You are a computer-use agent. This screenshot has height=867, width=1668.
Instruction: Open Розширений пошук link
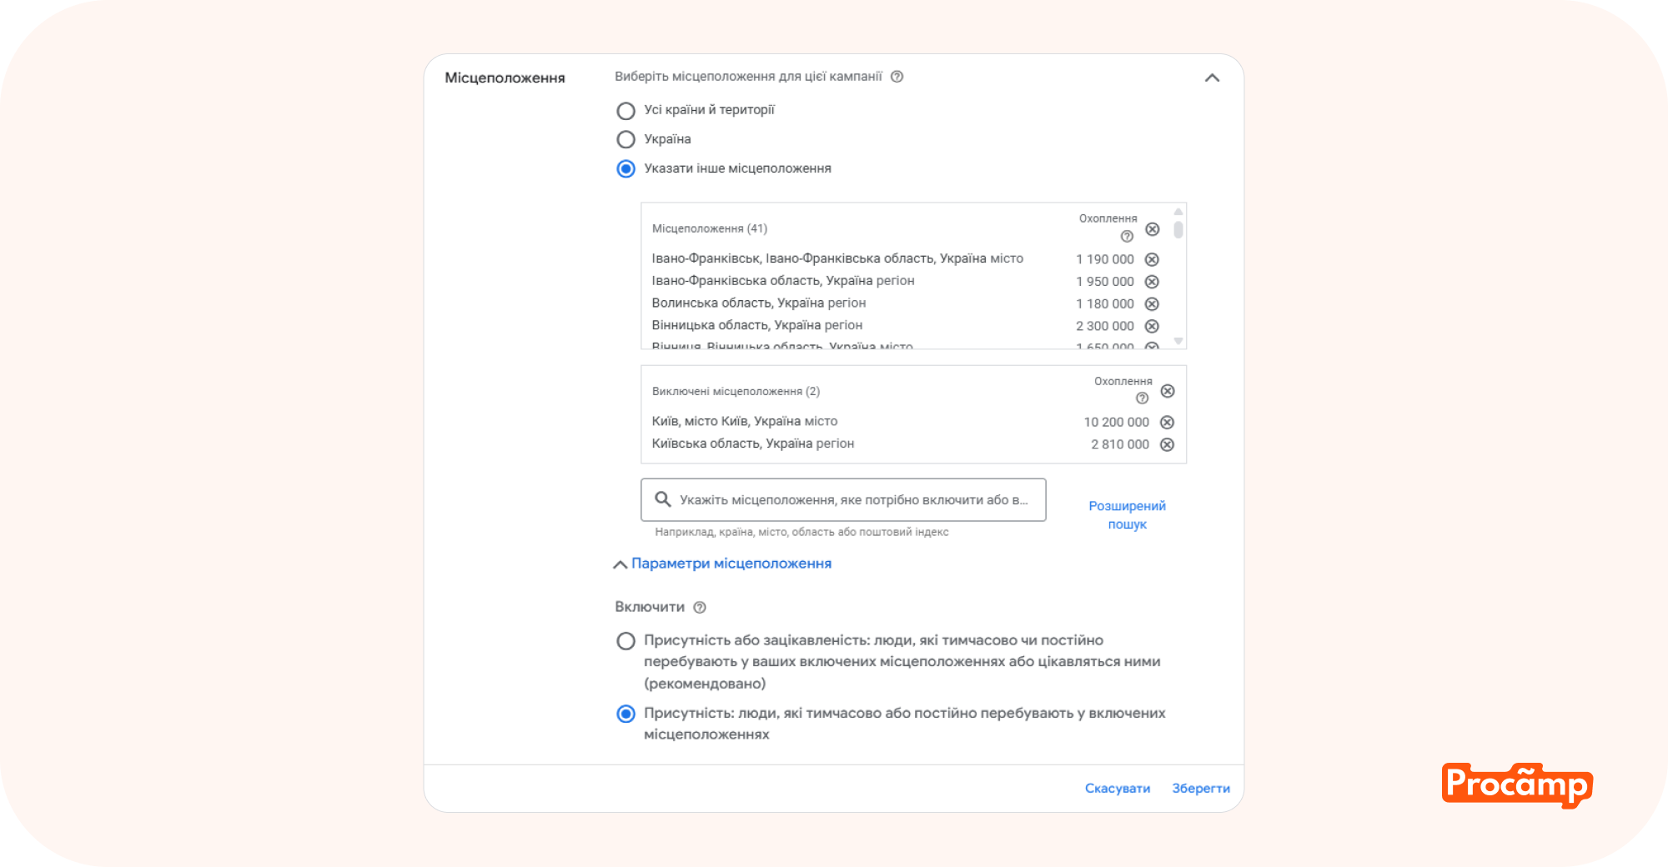click(x=1127, y=515)
